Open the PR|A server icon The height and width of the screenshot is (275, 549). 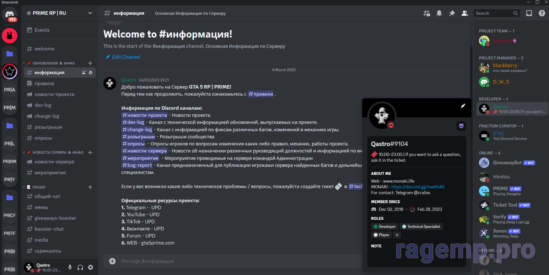[10, 90]
